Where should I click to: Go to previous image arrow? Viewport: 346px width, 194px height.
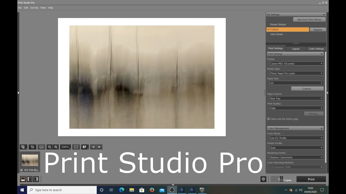pos(93,147)
